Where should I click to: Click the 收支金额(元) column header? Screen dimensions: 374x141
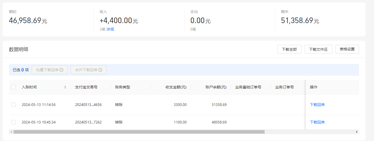(x=176, y=87)
